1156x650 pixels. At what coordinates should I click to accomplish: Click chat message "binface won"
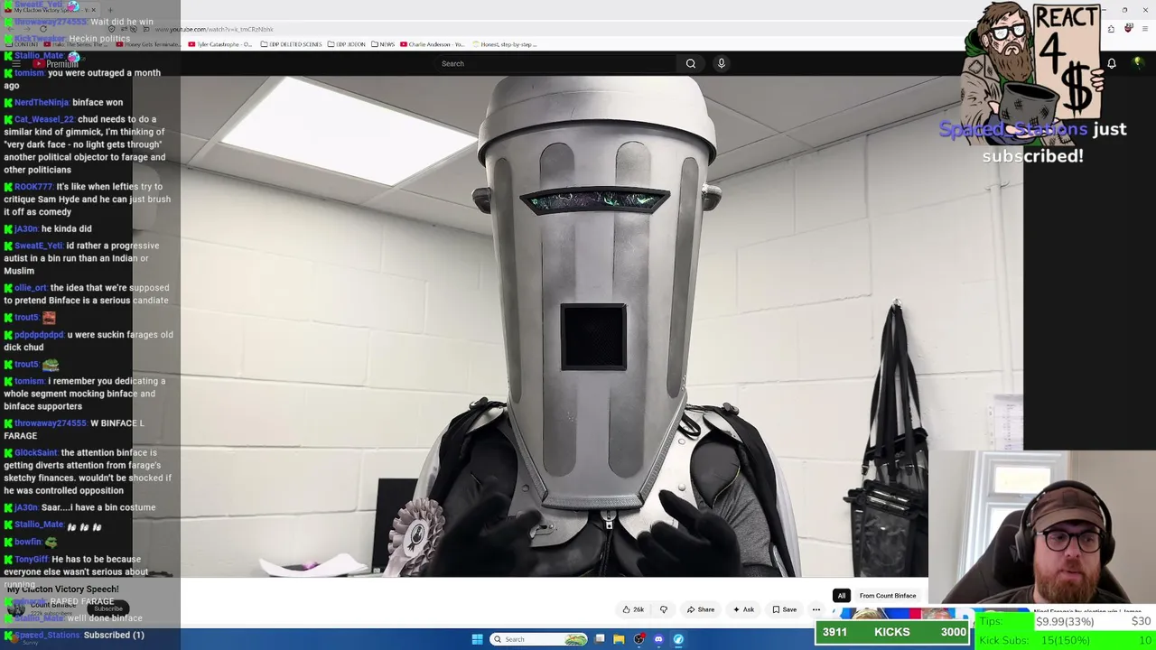point(98,102)
